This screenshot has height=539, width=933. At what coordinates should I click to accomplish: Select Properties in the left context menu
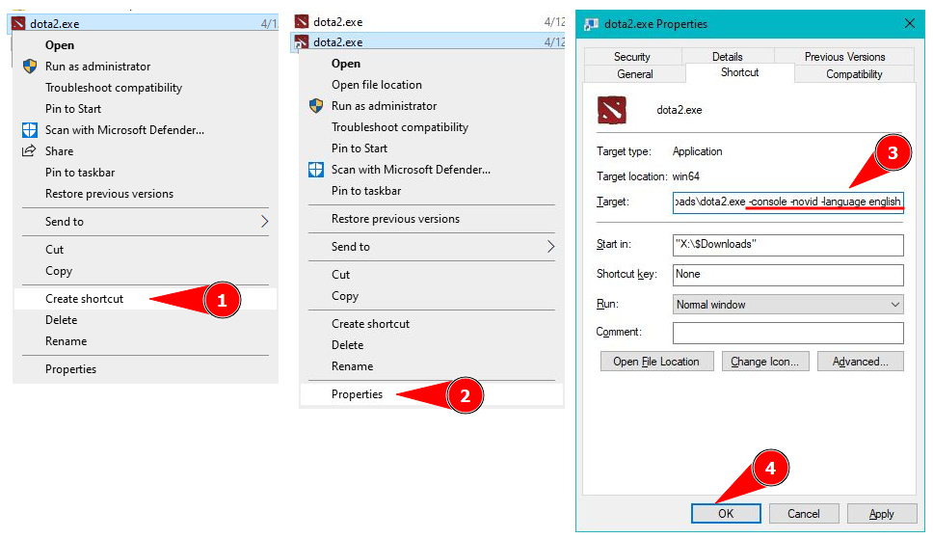(70, 369)
